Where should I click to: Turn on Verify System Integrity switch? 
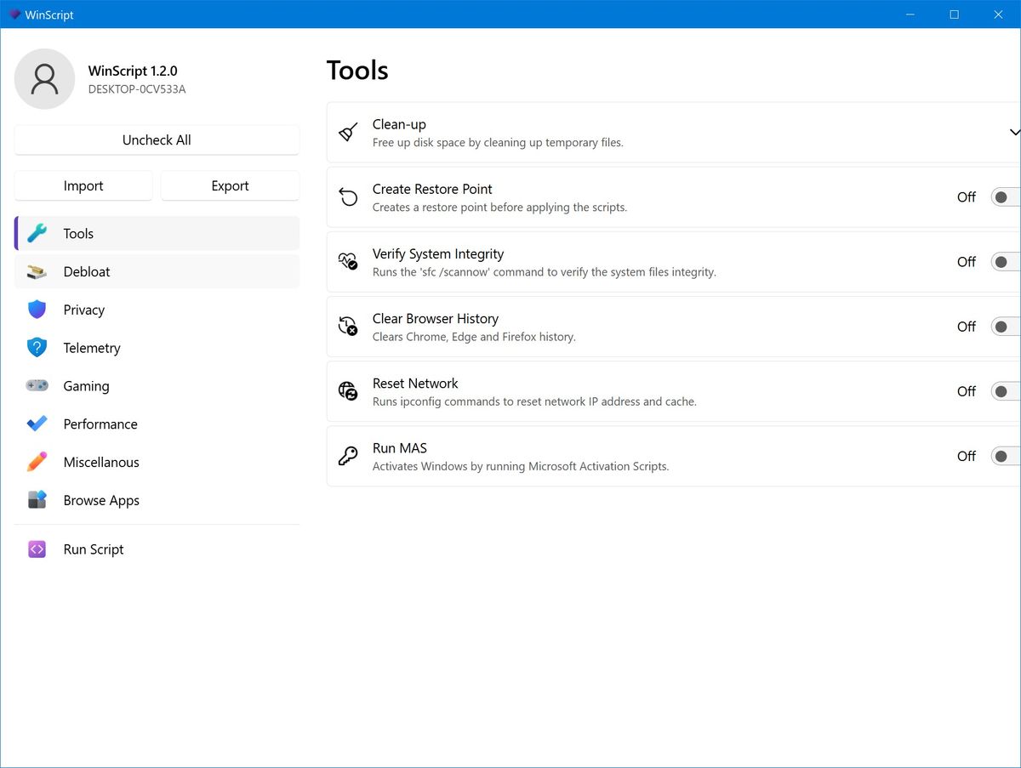coord(1006,262)
